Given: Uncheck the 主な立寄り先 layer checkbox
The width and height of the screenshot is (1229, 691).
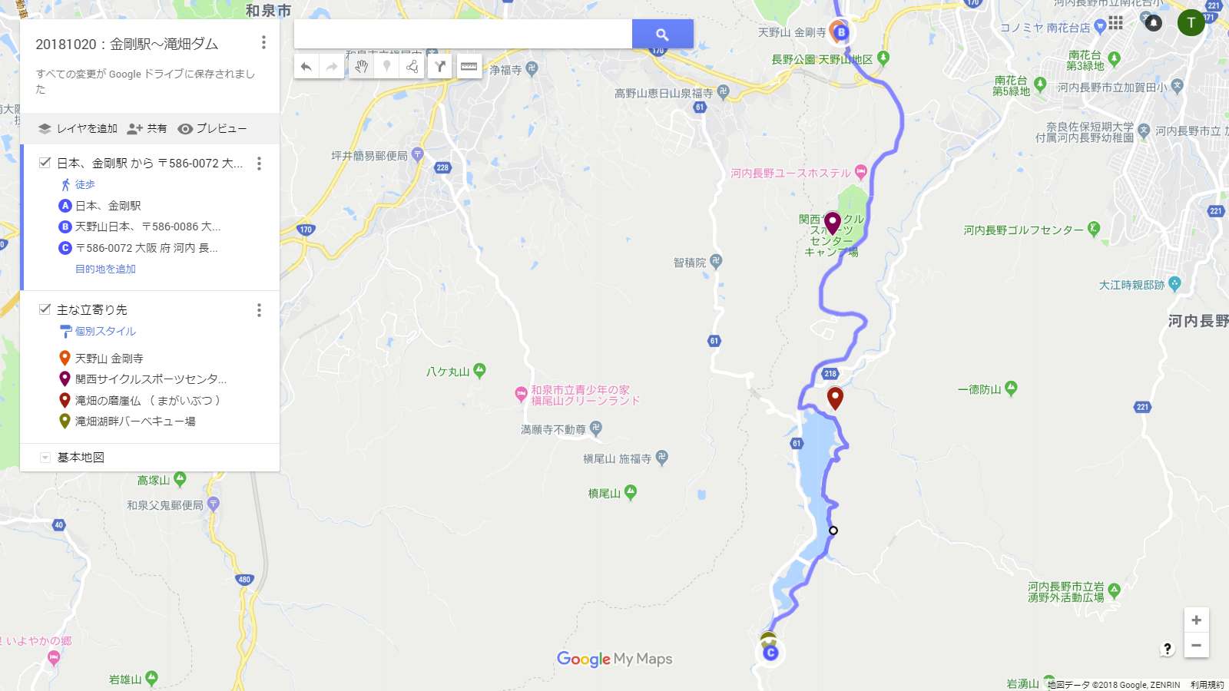Looking at the screenshot, I should pos(45,309).
